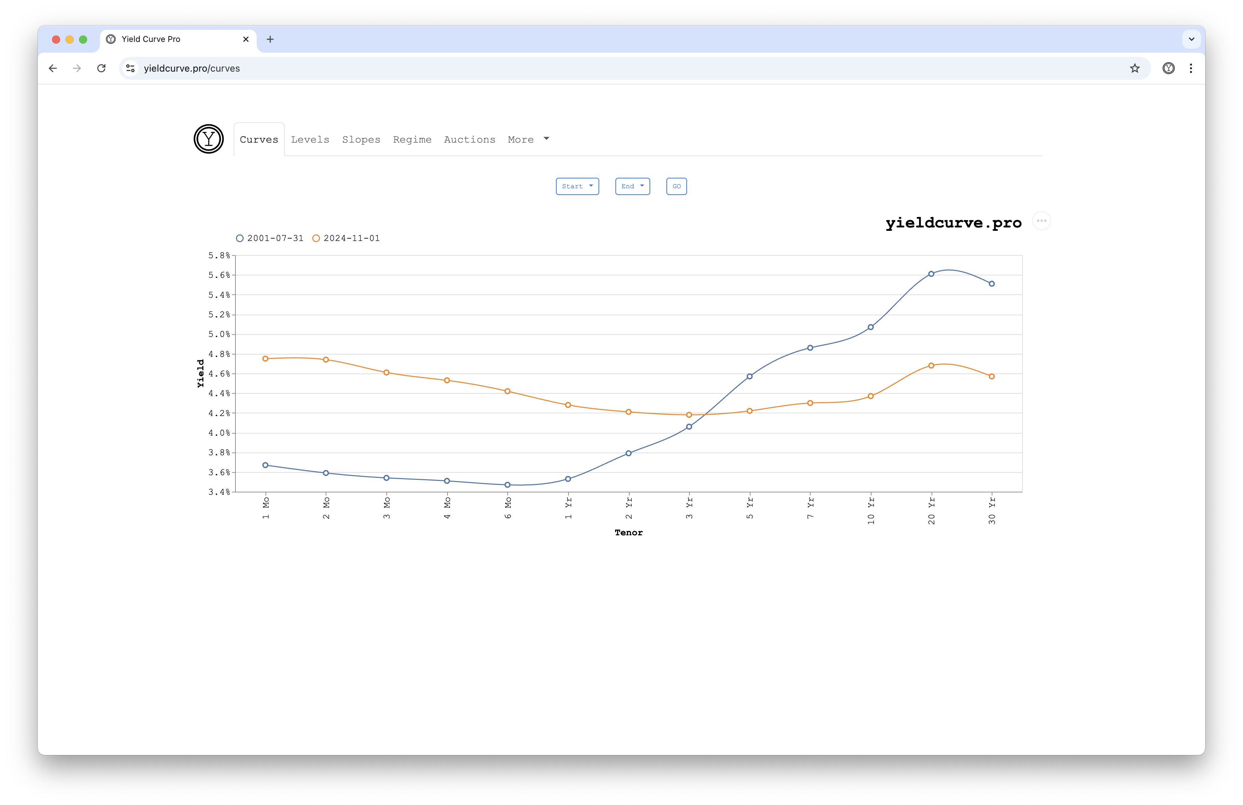Switch to the Slopes tab
The image size is (1243, 805).
[x=361, y=140]
